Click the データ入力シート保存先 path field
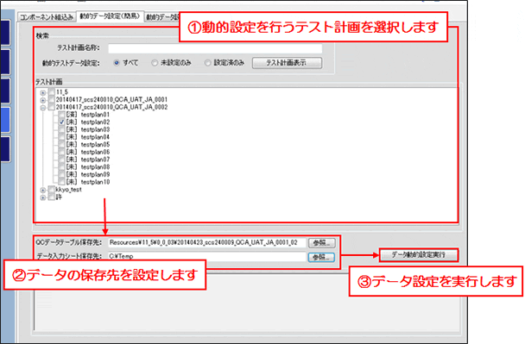525x344 pixels. pyautogui.click(x=207, y=256)
